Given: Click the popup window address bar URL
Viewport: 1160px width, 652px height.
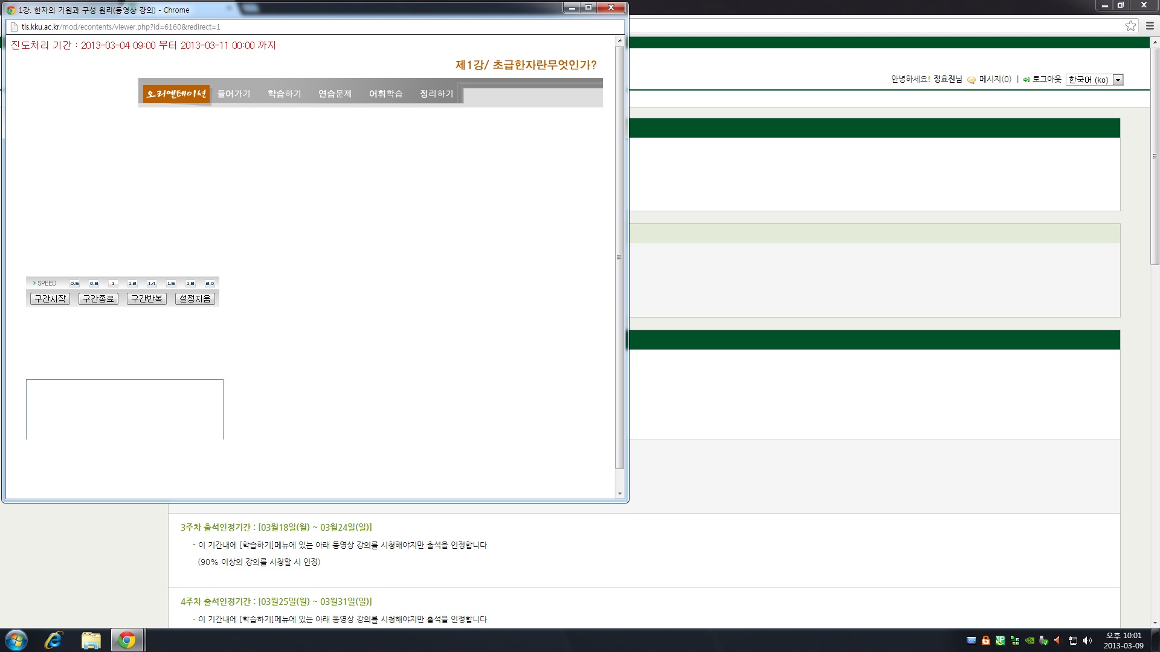Looking at the screenshot, I should click(x=121, y=27).
